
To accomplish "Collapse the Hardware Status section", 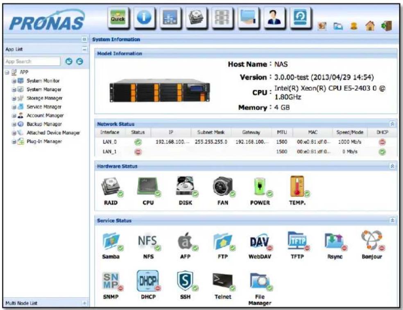I will [392, 166].
